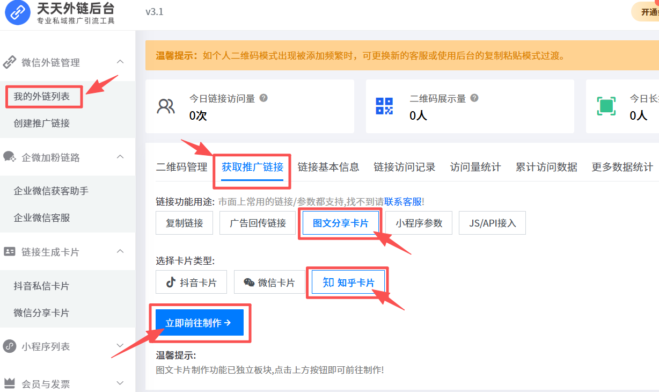The image size is (659, 392).
Task: Open 我的外链列表 in the sidebar
Action: 42,97
